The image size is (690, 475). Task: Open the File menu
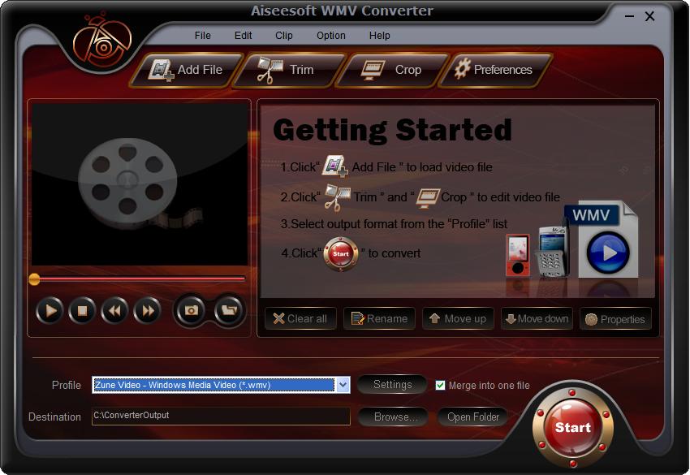(202, 36)
